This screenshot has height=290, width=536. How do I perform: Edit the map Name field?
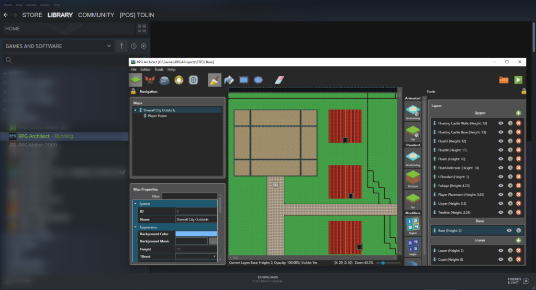click(x=196, y=219)
